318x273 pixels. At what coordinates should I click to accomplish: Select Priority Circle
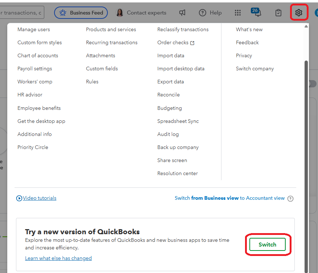pos(33,147)
